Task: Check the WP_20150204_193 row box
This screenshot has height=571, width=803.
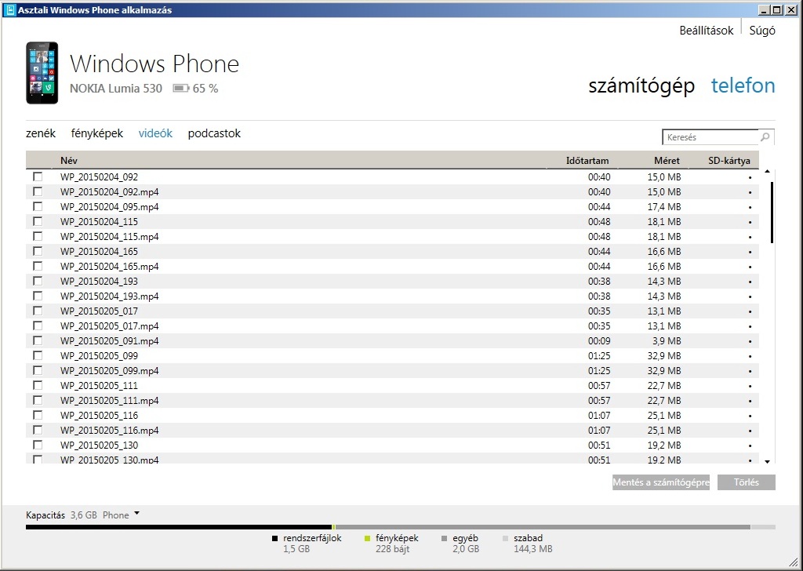Action: coord(38,281)
